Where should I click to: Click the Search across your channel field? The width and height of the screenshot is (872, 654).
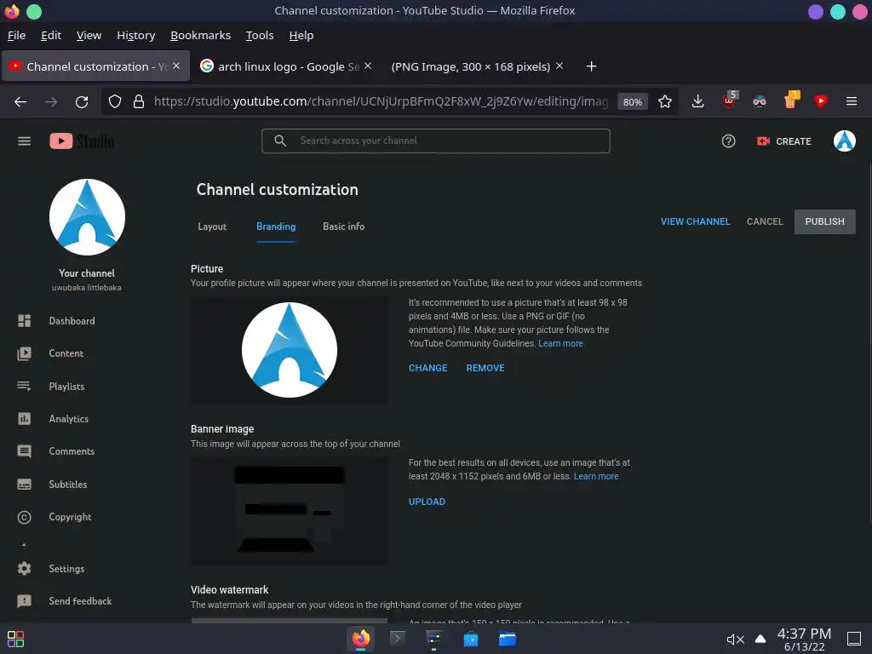point(435,141)
